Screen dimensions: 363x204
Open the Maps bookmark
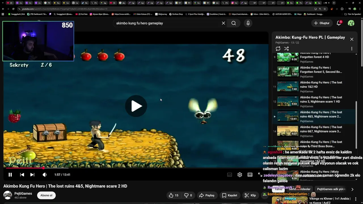(x=298, y=14)
